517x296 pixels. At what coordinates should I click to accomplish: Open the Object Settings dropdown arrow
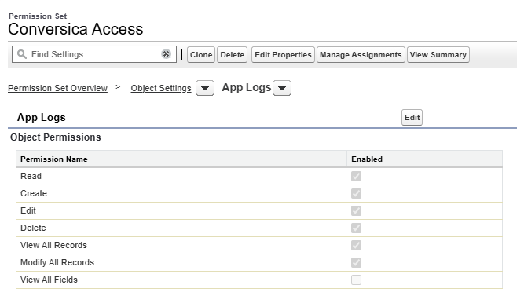[x=205, y=88]
